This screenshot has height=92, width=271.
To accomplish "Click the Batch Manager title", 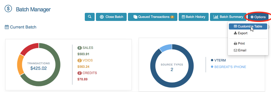I will [x=33, y=9].
